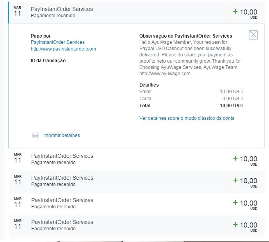Select the Total 10,00 USD value
The height and width of the screenshot is (242, 269).
(x=231, y=106)
